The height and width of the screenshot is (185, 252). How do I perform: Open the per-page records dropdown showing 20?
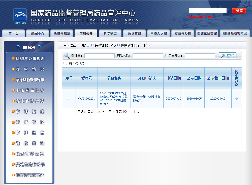coord(101,112)
